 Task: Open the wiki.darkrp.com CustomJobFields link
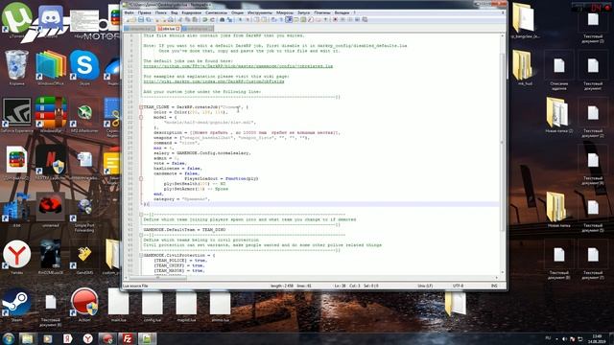click(214, 81)
